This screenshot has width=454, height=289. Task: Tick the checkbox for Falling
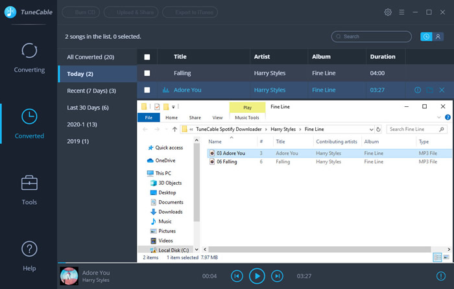click(x=147, y=73)
